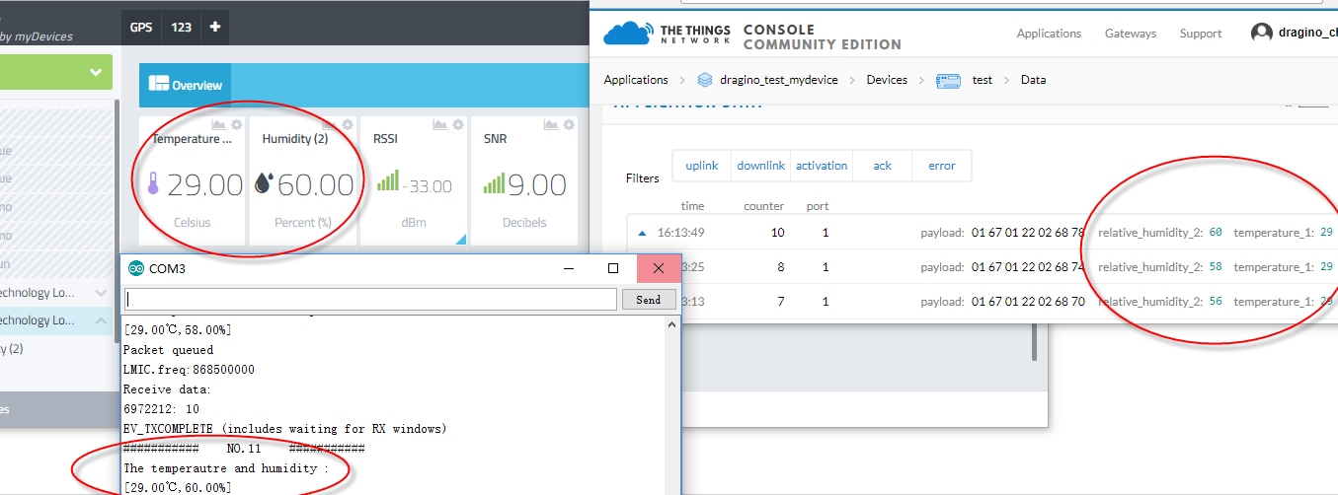Viewport: 1338px width, 495px height.
Task: Open chart view on SNR widget
Action: click(551, 125)
